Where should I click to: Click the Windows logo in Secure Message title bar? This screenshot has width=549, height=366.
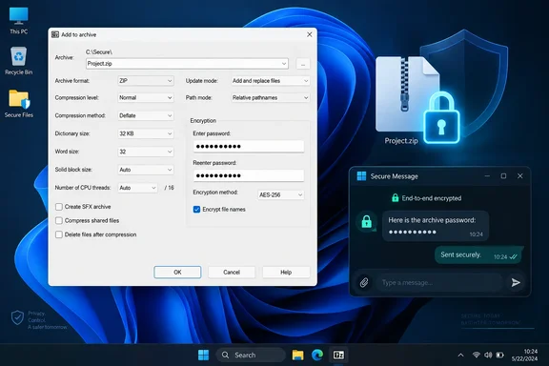coord(361,175)
